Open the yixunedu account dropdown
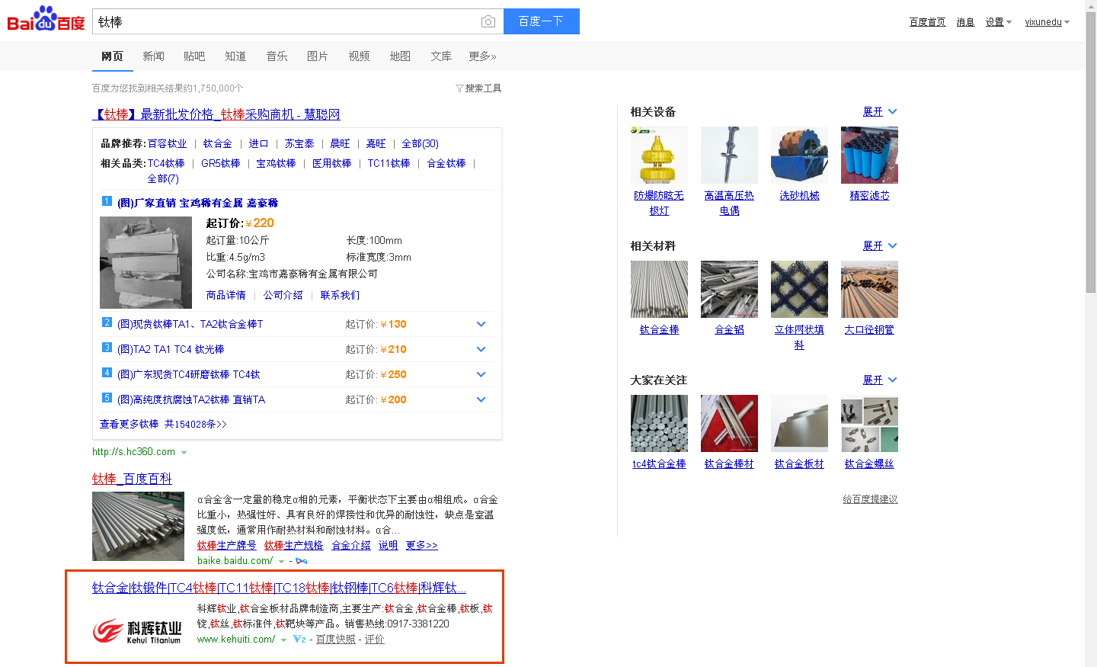This screenshot has width=1097, height=667. (x=1047, y=22)
